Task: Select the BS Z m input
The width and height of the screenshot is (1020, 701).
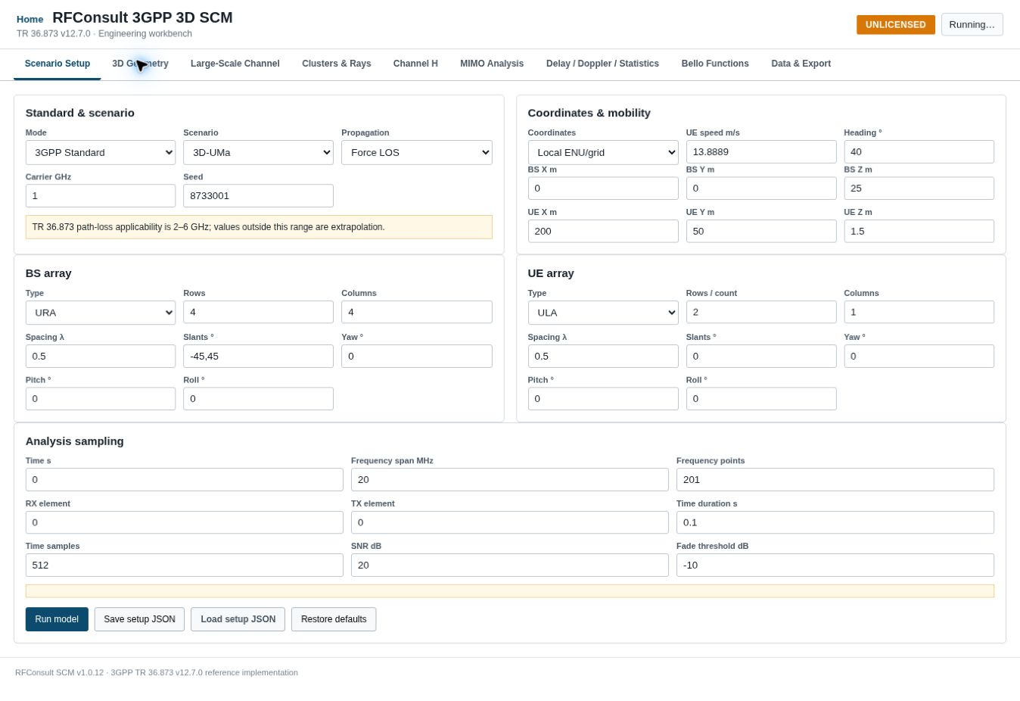Action: point(919,188)
